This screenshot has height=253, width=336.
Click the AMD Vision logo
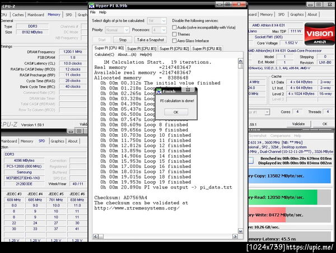point(319,34)
